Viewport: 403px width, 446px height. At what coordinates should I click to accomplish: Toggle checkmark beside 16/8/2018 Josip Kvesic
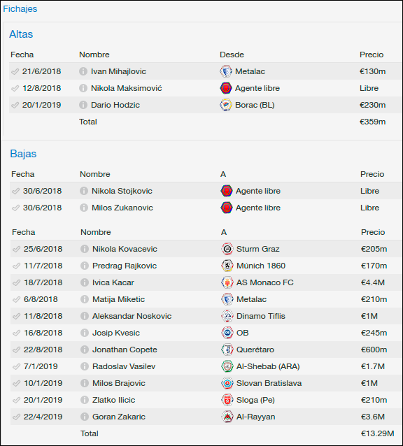tap(17, 333)
